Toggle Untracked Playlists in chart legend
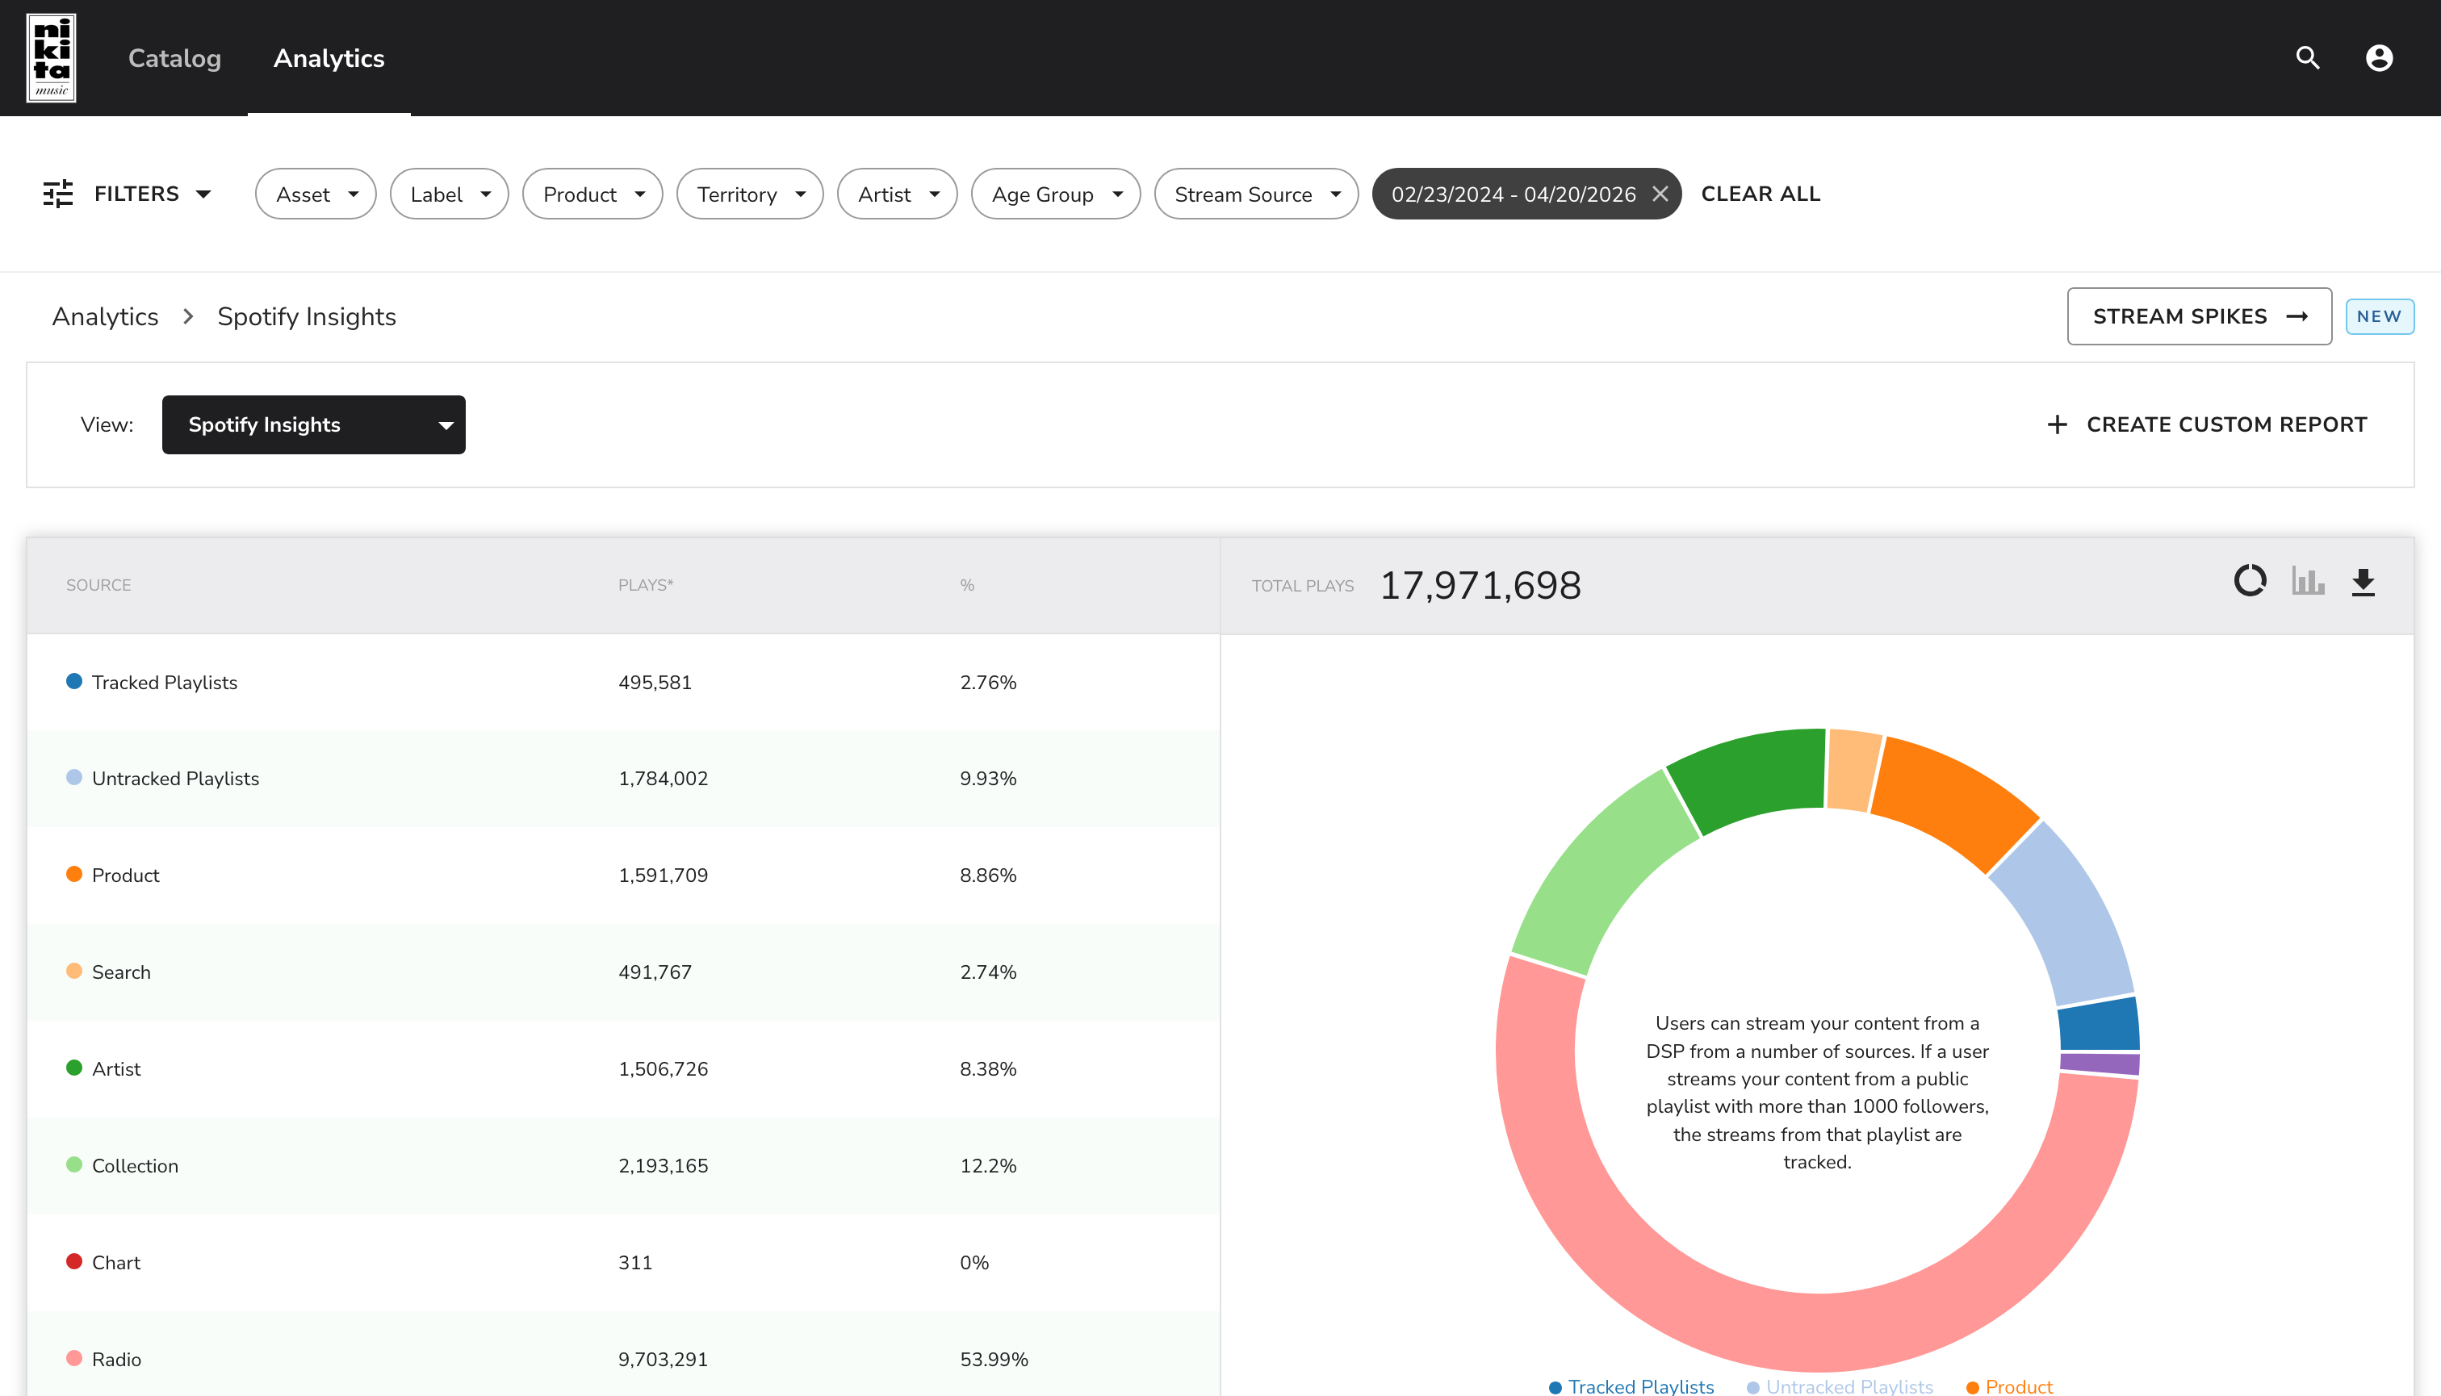 [1840, 1386]
